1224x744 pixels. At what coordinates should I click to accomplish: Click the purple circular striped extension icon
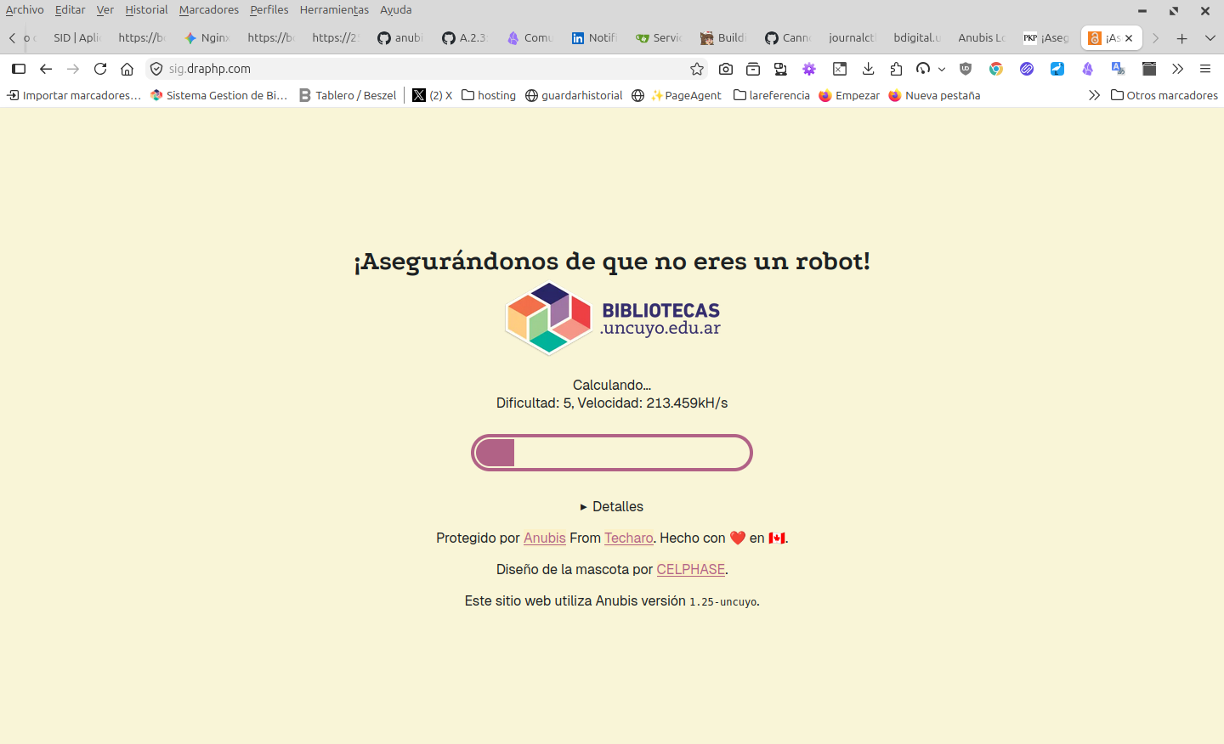[1027, 69]
